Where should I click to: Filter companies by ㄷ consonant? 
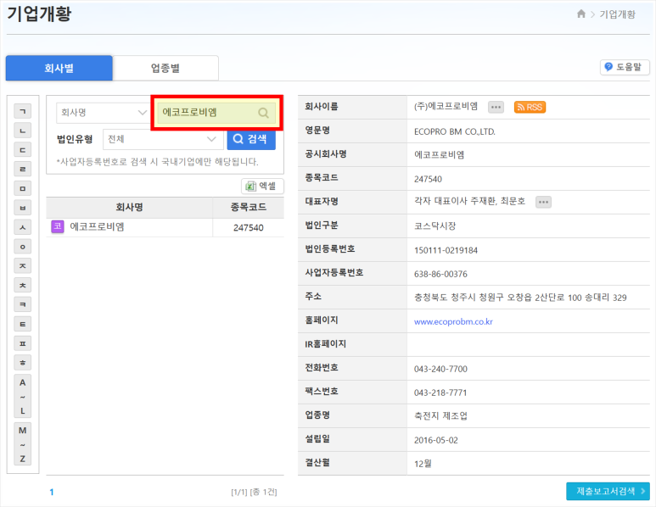[23, 149]
